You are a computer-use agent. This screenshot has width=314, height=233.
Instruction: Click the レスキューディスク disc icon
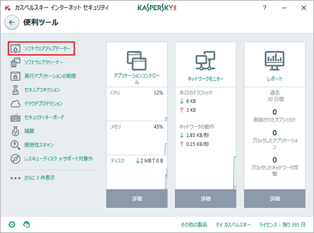15,159
